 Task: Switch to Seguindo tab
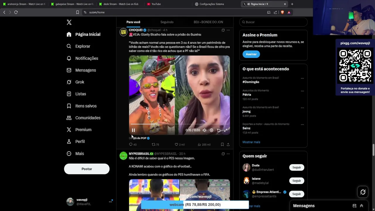(167, 22)
